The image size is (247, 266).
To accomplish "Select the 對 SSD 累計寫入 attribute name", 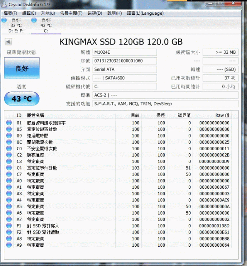I will [43, 226].
